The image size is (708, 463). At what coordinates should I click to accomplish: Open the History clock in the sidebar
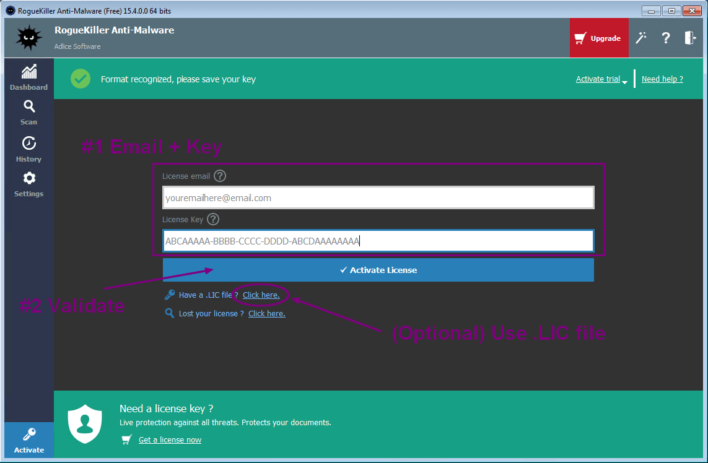[x=28, y=149]
